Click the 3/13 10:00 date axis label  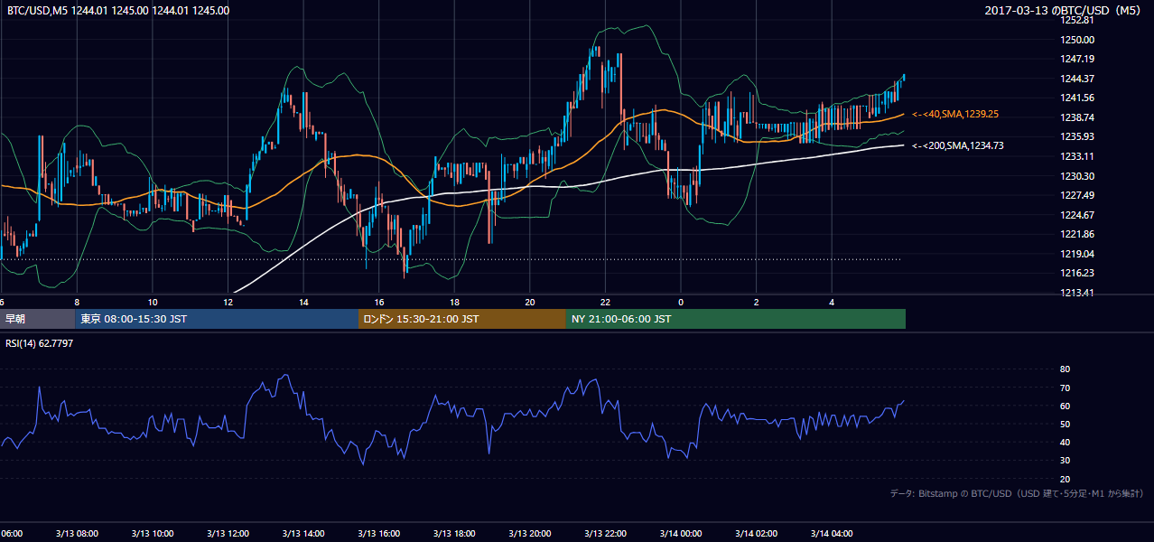pos(152,533)
